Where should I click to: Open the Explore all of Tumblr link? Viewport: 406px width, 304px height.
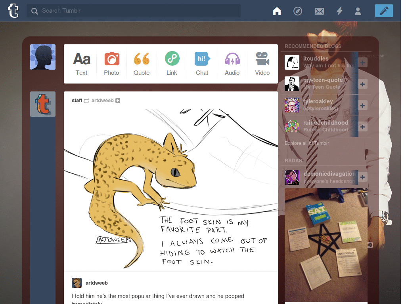tap(307, 143)
